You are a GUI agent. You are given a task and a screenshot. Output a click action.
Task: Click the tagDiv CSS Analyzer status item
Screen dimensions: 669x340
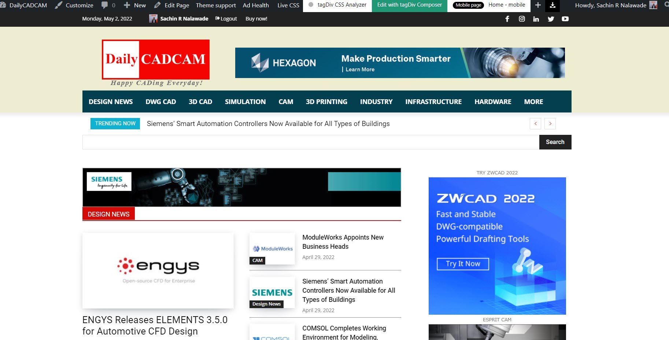(x=337, y=5)
